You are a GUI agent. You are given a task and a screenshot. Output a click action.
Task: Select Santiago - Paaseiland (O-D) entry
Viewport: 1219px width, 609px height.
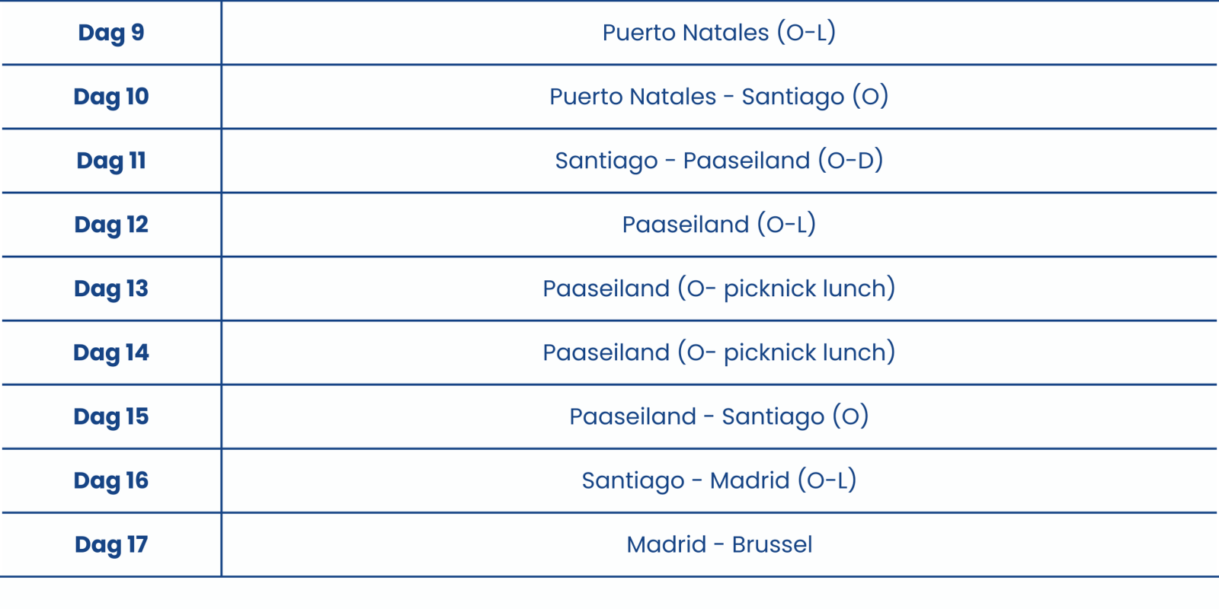click(x=718, y=161)
